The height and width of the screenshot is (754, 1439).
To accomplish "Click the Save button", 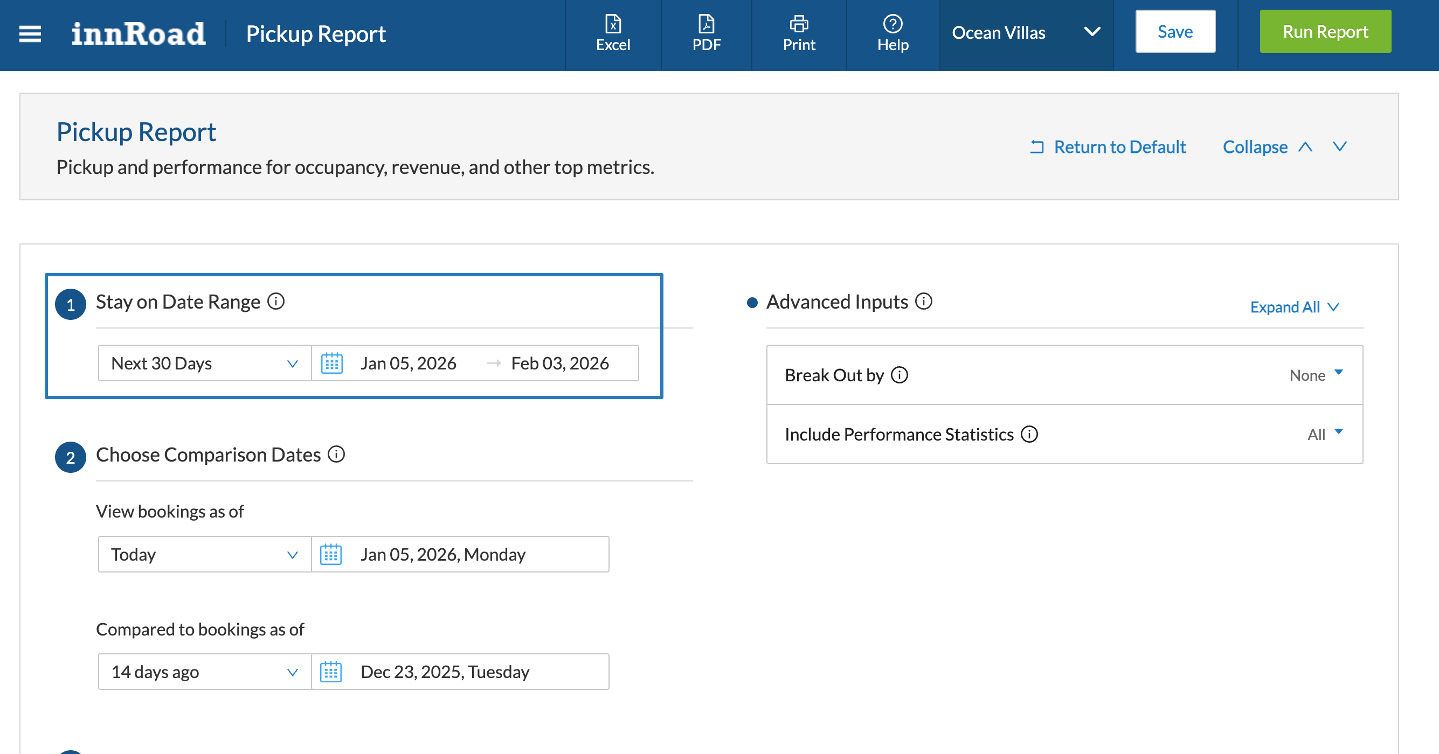I will click(1175, 32).
